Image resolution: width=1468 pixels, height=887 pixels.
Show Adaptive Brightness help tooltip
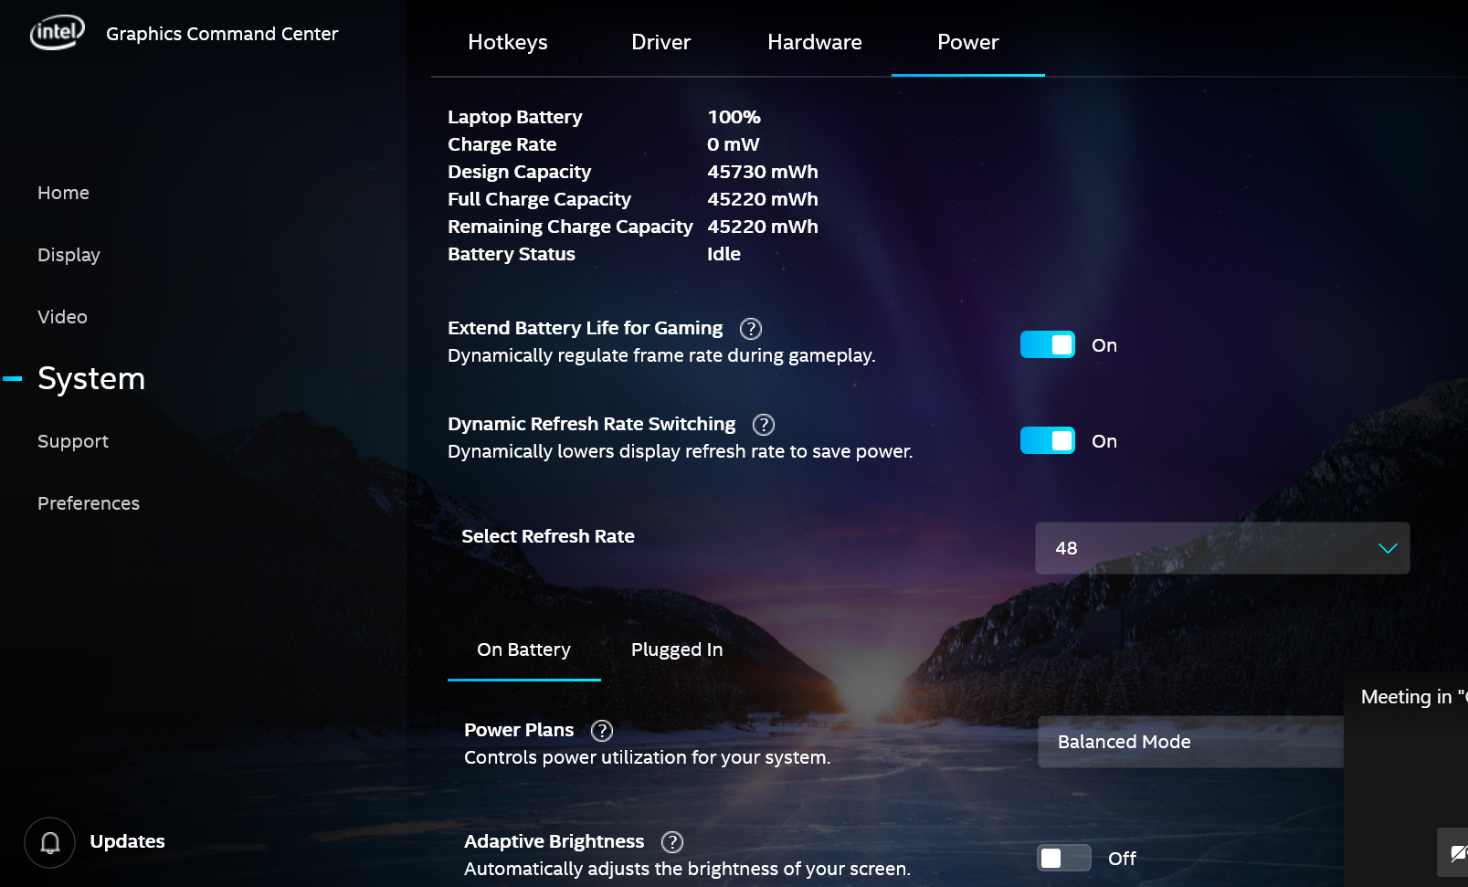tap(671, 842)
